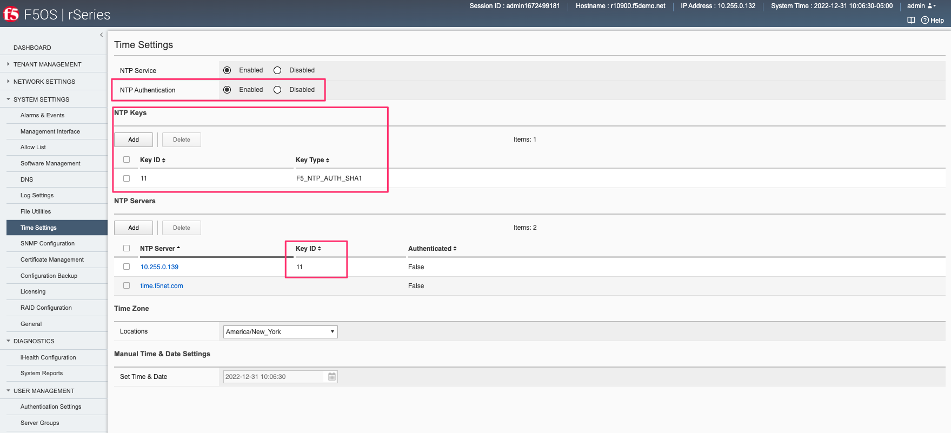This screenshot has width=951, height=433.
Task: Open Management Interface page
Action: pos(50,131)
